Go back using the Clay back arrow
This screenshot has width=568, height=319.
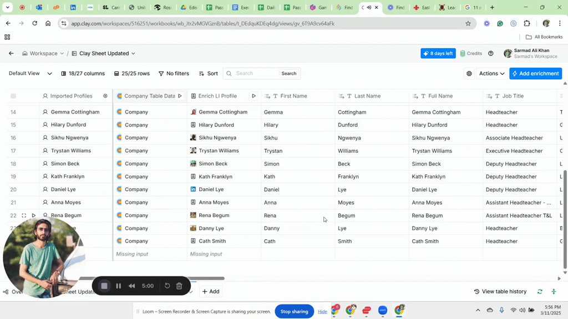(x=11, y=54)
